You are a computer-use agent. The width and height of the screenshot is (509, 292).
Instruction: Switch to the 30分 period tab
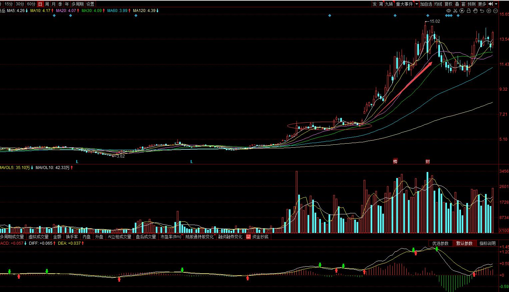click(x=20, y=4)
